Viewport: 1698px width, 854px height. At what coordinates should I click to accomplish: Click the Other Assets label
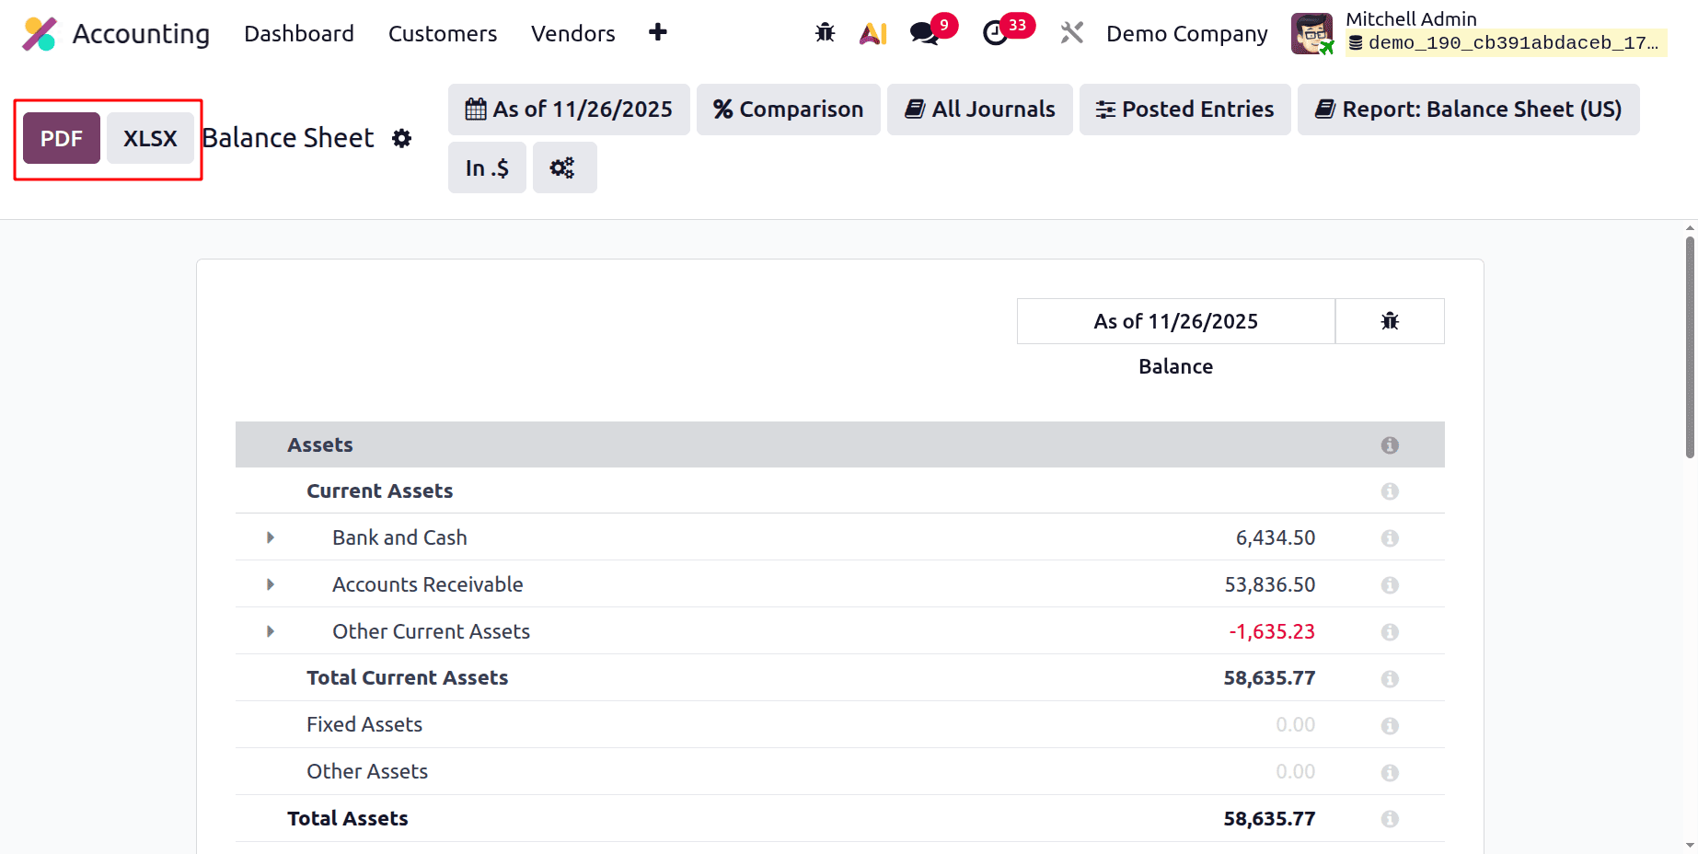(x=367, y=771)
